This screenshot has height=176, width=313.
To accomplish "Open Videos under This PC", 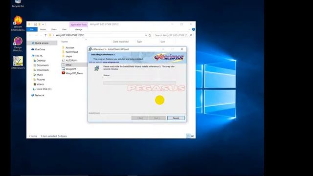I will [x=40, y=84].
